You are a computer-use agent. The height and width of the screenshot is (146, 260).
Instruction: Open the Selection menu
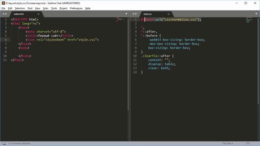click(x=20, y=8)
